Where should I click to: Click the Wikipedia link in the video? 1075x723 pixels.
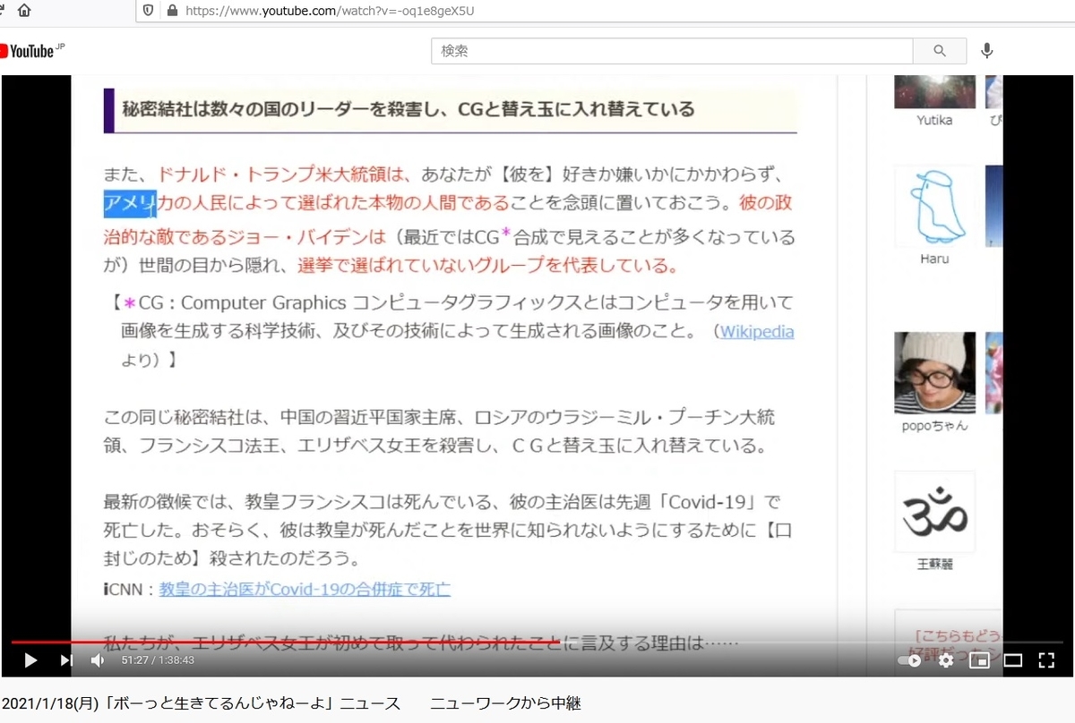757,332
